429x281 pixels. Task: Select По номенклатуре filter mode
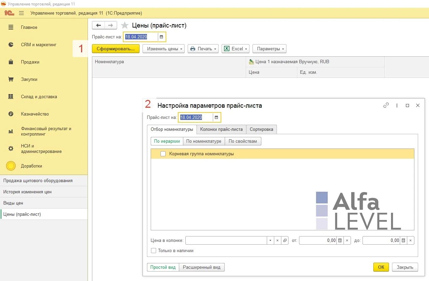[x=204, y=141]
